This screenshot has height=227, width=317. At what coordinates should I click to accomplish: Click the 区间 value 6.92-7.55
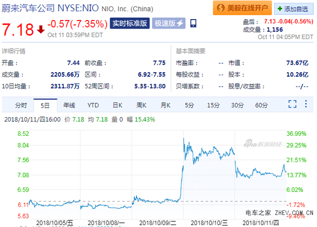151,75
